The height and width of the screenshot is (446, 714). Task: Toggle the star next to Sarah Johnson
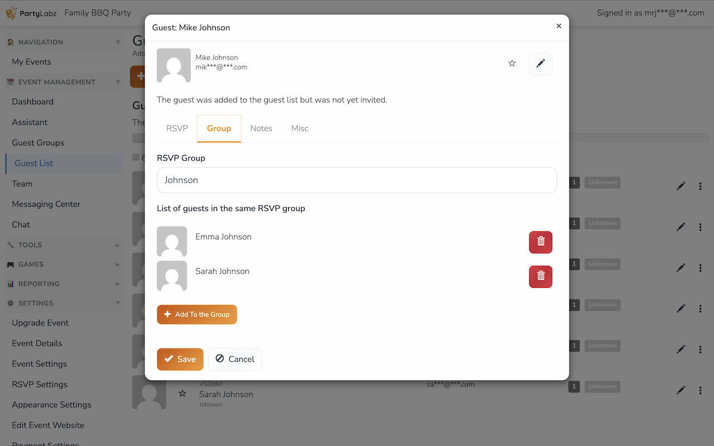182,394
